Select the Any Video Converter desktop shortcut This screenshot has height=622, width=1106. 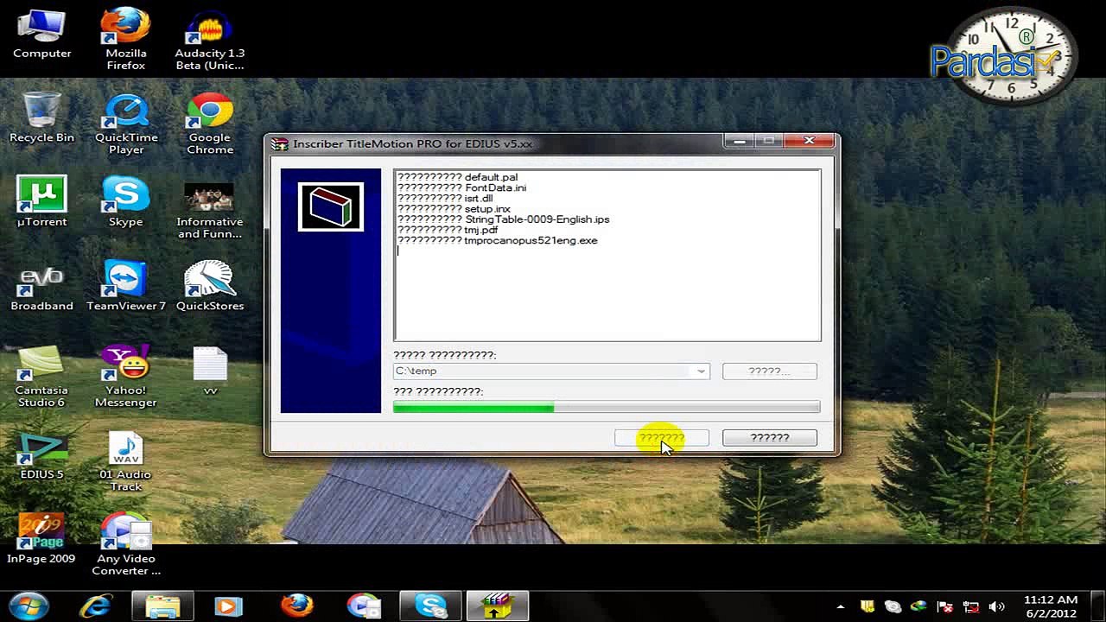pyautogui.click(x=125, y=545)
